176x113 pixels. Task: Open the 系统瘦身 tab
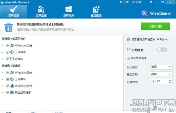pos(69,11)
